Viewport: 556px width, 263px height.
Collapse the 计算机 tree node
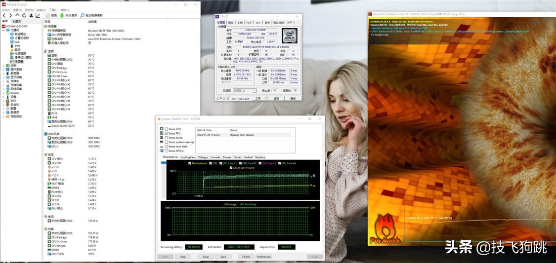pyautogui.click(x=3, y=30)
